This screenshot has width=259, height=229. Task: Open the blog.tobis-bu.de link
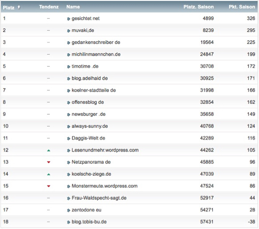(x=89, y=222)
